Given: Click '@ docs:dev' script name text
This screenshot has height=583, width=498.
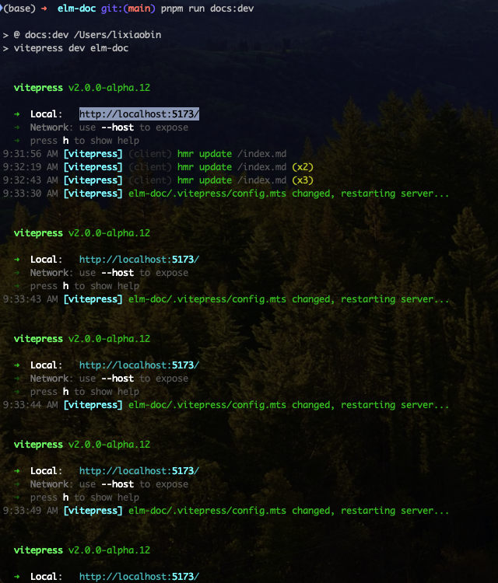Looking at the screenshot, I should pos(41,35).
